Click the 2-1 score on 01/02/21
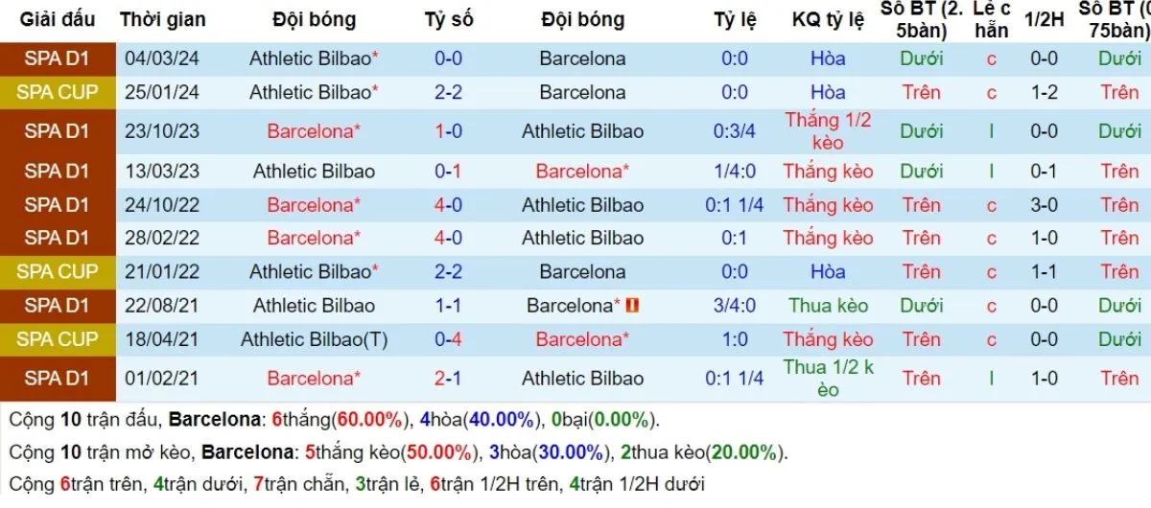This screenshot has height=508, width=1151. pyautogui.click(x=448, y=379)
